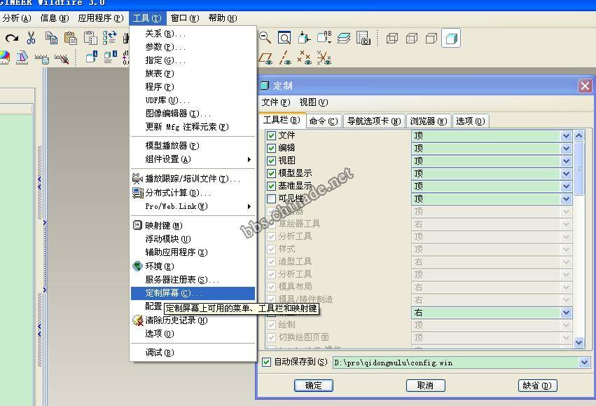Image resolution: width=596 pixels, height=406 pixels.
Task: Click the Paste clipboard icon
Action: [70, 38]
